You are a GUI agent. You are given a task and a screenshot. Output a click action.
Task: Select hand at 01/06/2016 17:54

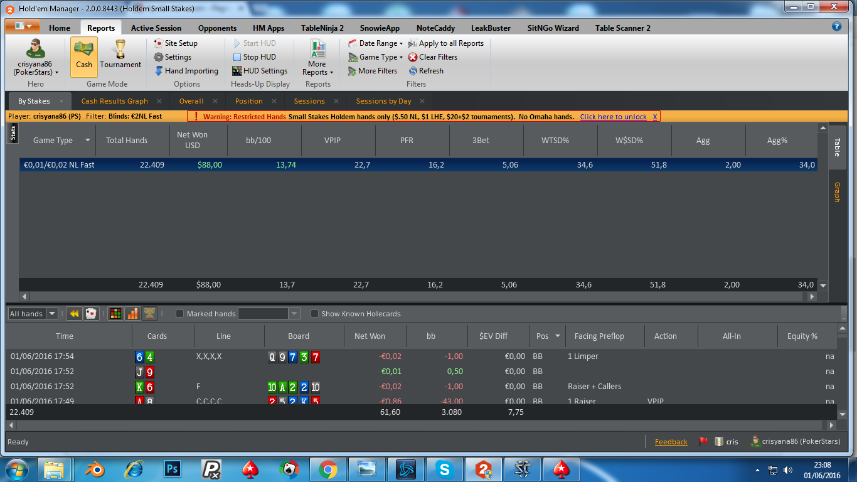421,356
